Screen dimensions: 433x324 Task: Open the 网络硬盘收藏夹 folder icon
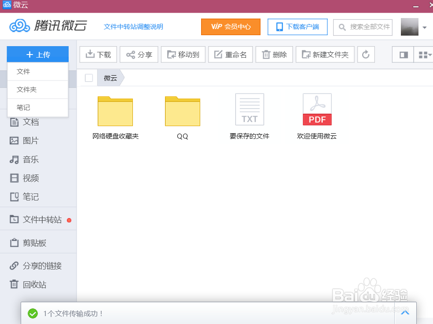pyautogui.click(x=115, y=111)
